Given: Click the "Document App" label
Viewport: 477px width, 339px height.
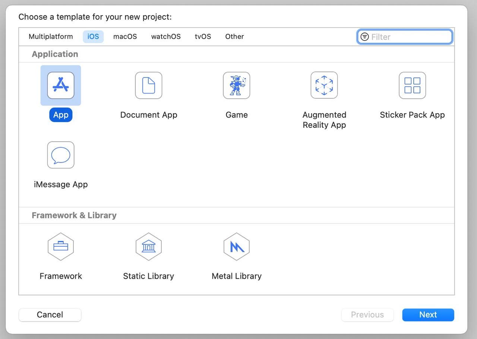Looking at the screenshot, I should click(x=149, y=115).
